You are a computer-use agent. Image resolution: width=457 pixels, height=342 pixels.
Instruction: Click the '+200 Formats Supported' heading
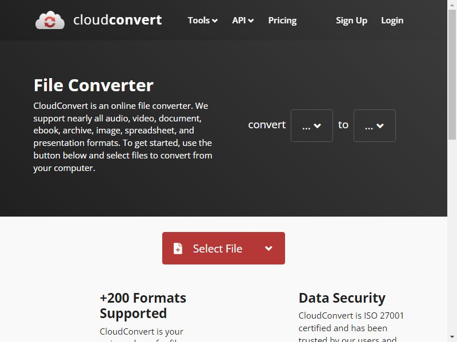(x=143, y=306)
